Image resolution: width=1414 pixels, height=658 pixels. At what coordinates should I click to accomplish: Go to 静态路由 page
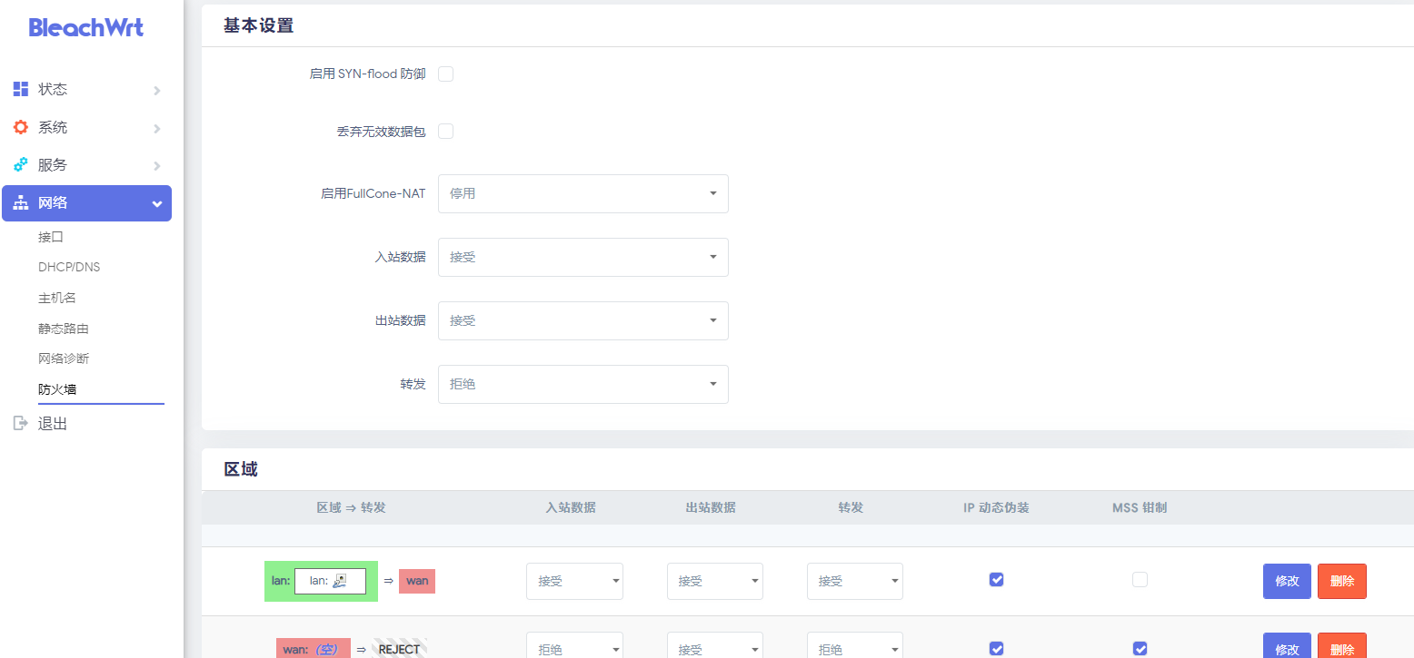click(64, 329)
